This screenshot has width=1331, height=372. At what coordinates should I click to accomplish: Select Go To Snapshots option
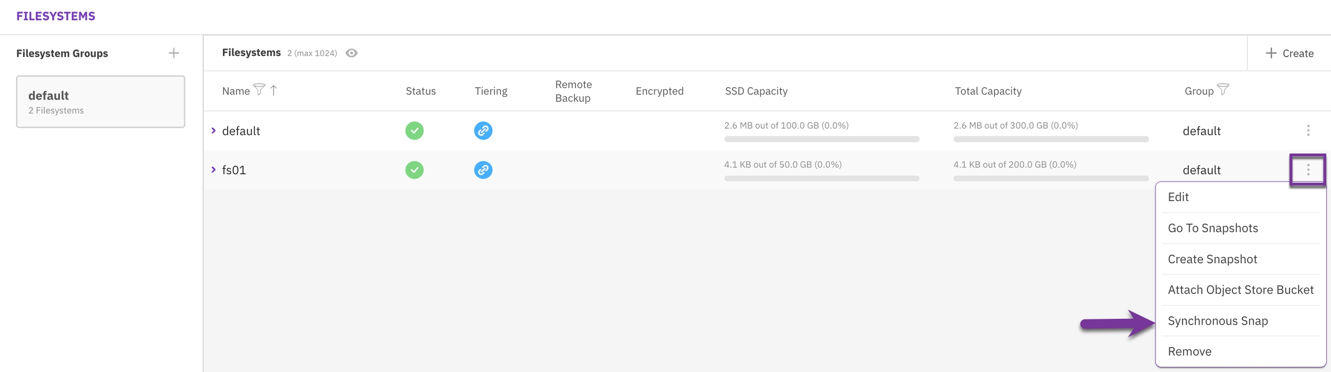coord(1213,228)
